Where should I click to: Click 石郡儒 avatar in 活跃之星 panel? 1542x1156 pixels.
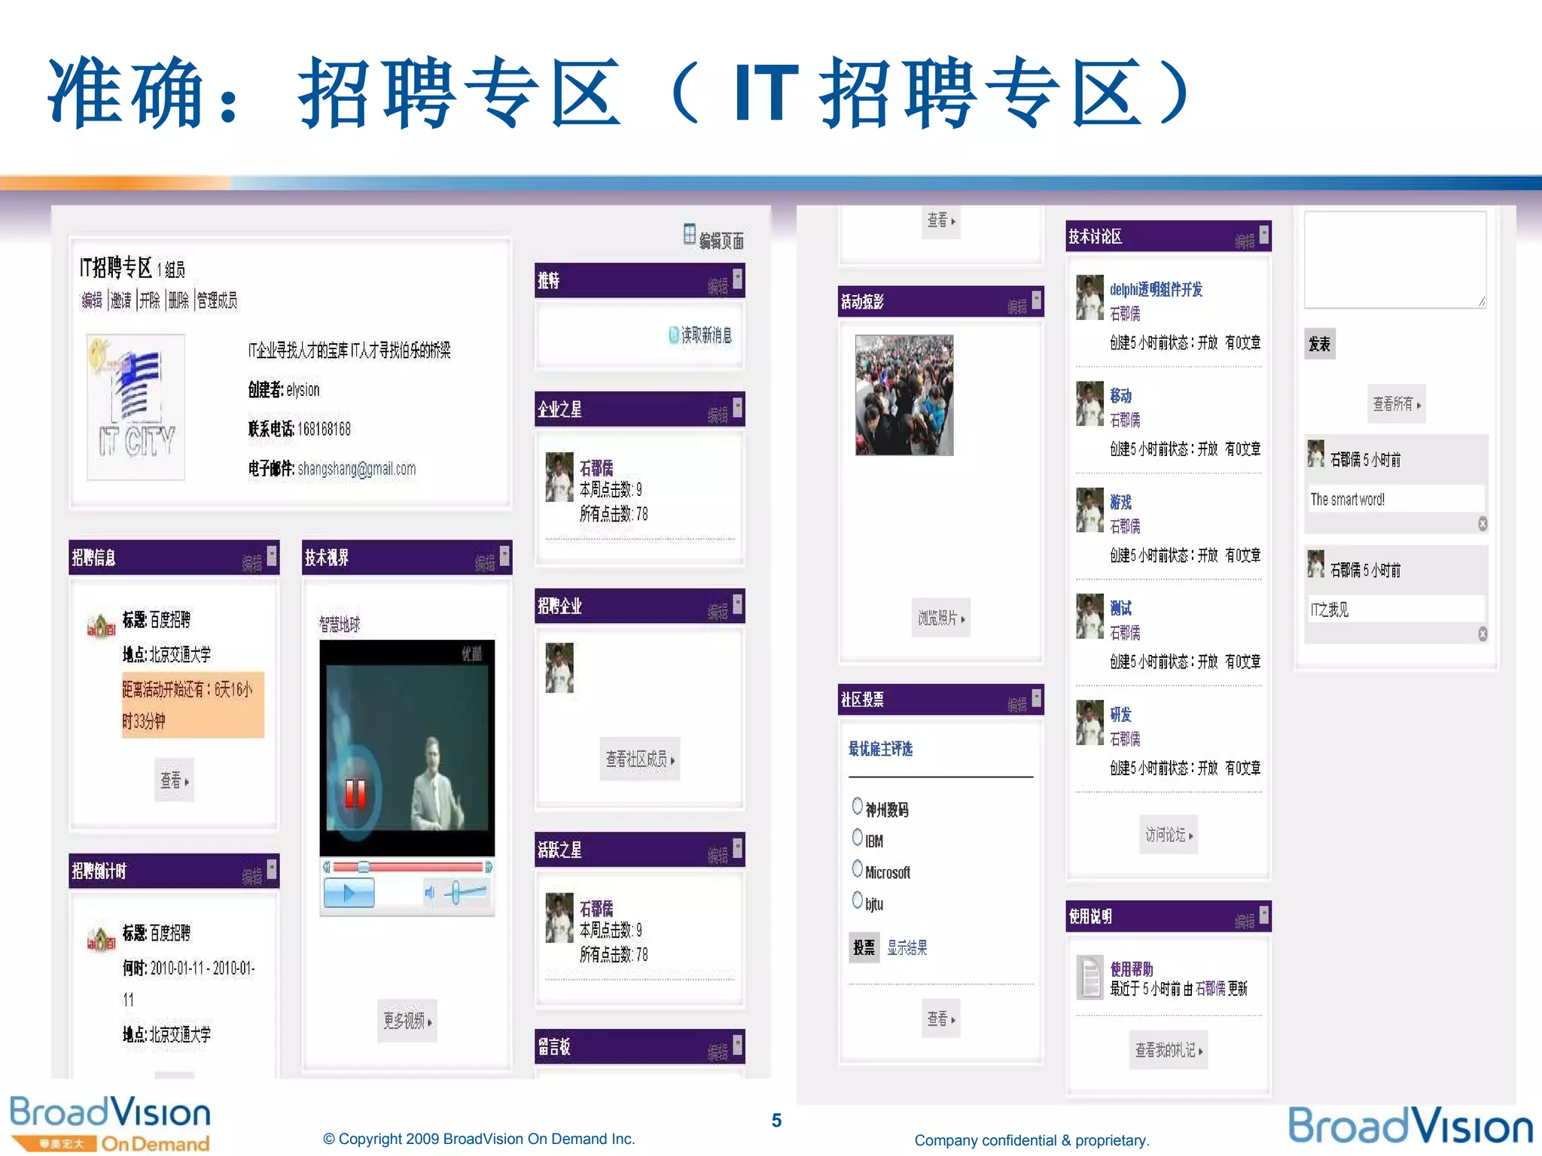coord(559,917)
